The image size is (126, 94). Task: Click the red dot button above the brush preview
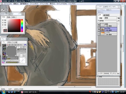[x=8, y=45]
